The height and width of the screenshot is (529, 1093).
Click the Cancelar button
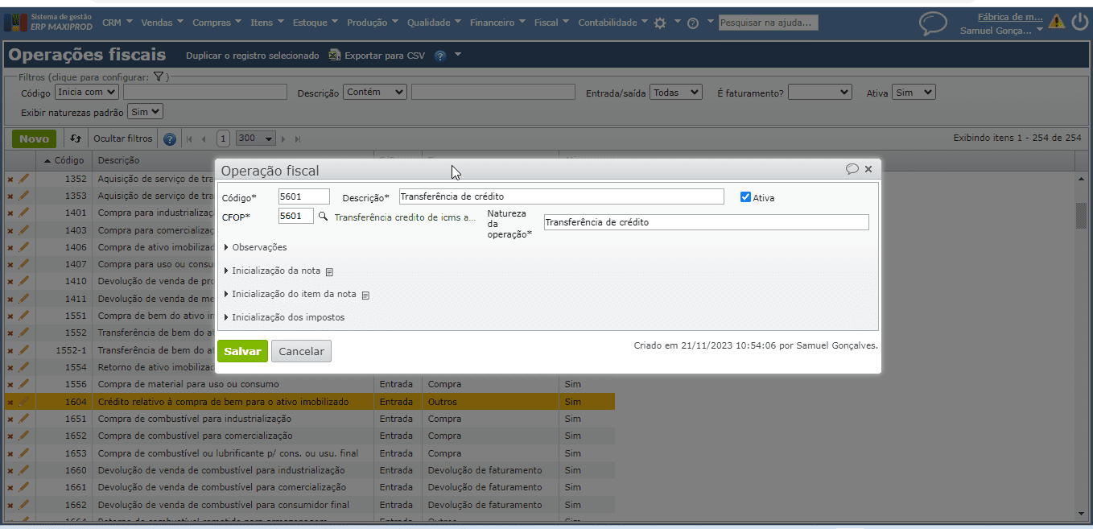301,351
